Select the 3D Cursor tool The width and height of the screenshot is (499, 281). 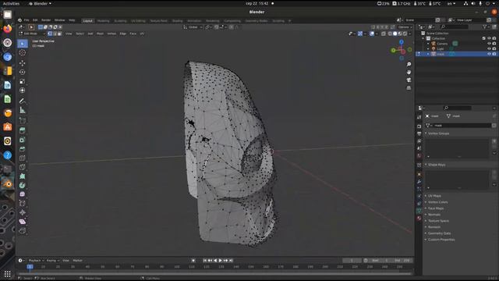[23, 53]
